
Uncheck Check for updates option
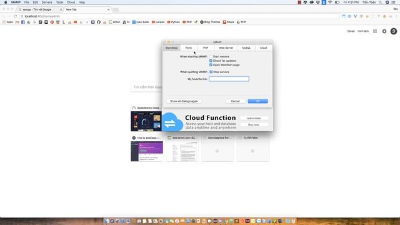[211, 61]
